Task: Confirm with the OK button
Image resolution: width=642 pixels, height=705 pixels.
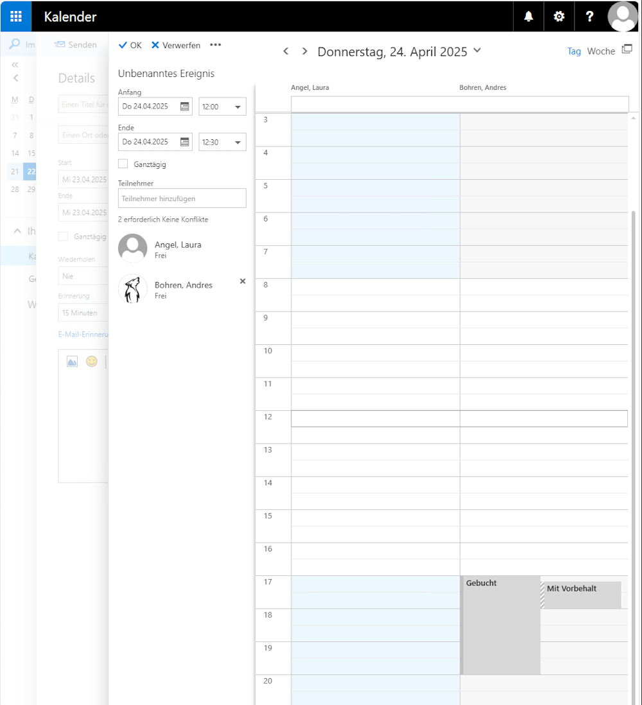Action: click(130, 45)
